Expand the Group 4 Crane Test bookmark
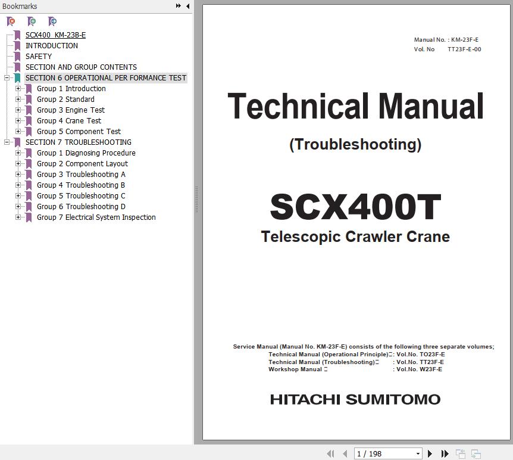 tap(18, 121)
